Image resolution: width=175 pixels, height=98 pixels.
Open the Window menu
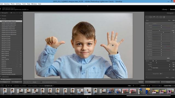click(x=34, y=4)
